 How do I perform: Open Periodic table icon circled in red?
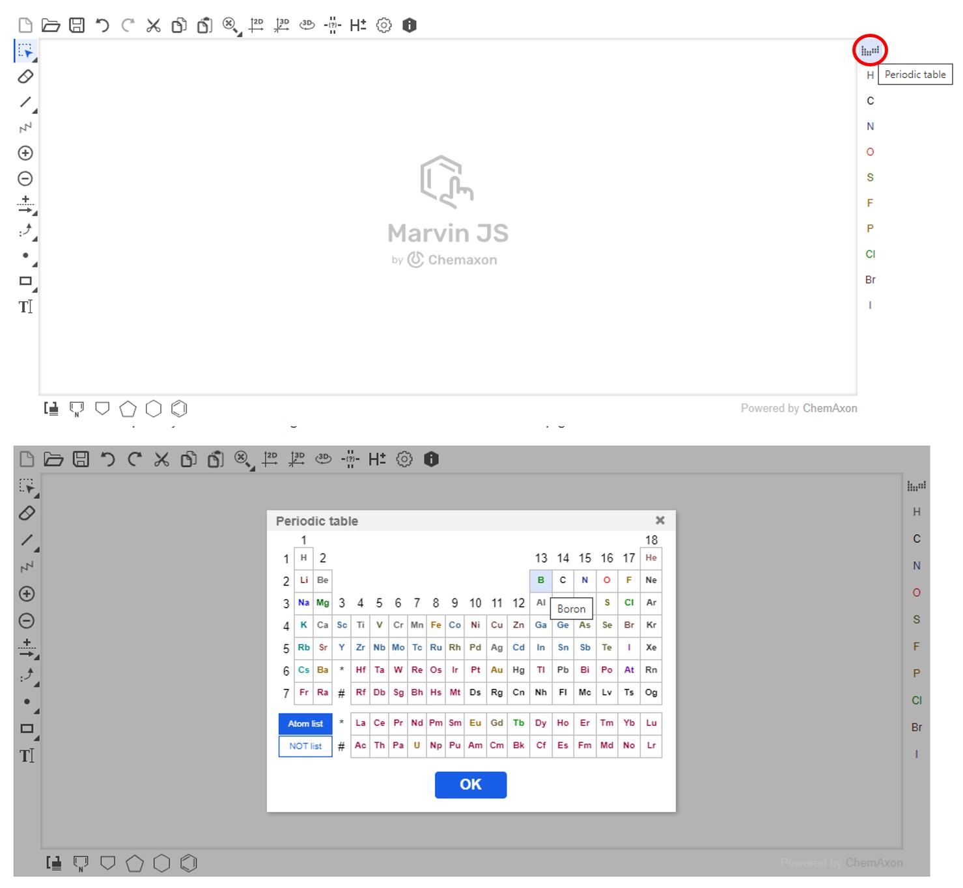tap(870, 50)
